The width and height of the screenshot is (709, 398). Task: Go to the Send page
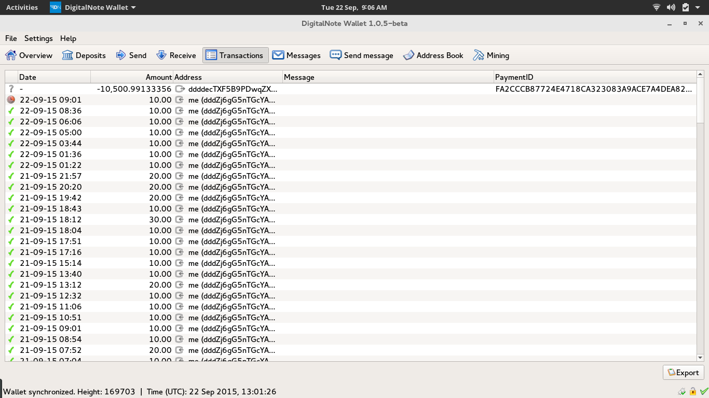coord(131,55)
